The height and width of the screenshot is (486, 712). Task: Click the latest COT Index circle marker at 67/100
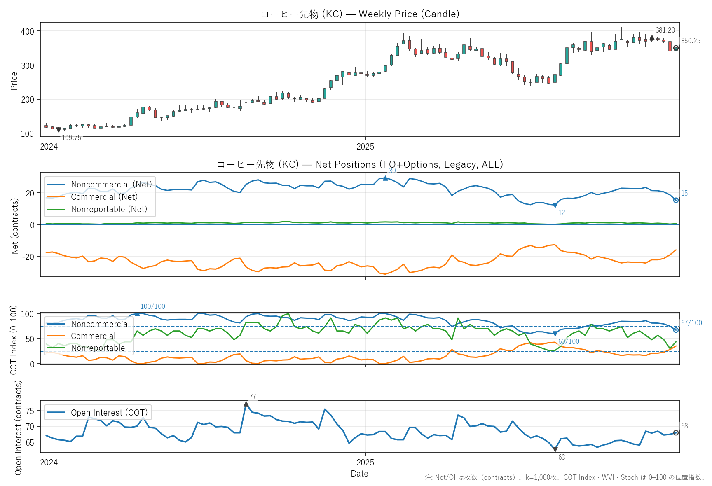click(x=676, y=330)
